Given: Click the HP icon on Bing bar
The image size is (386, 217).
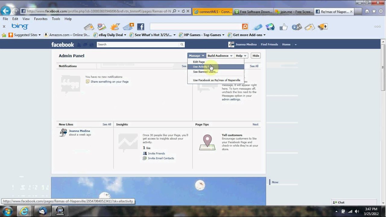Looking at the screenshot, I should point(257,27).
